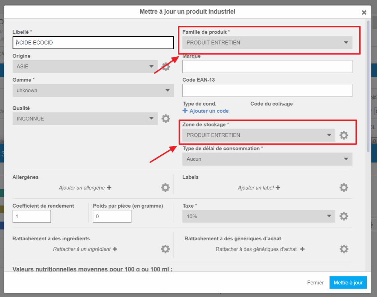Viewport: 377px width, 297px height.
Task: Expand the Gamme dropdown
Action: pyautogui.click(x=93, y=90)
